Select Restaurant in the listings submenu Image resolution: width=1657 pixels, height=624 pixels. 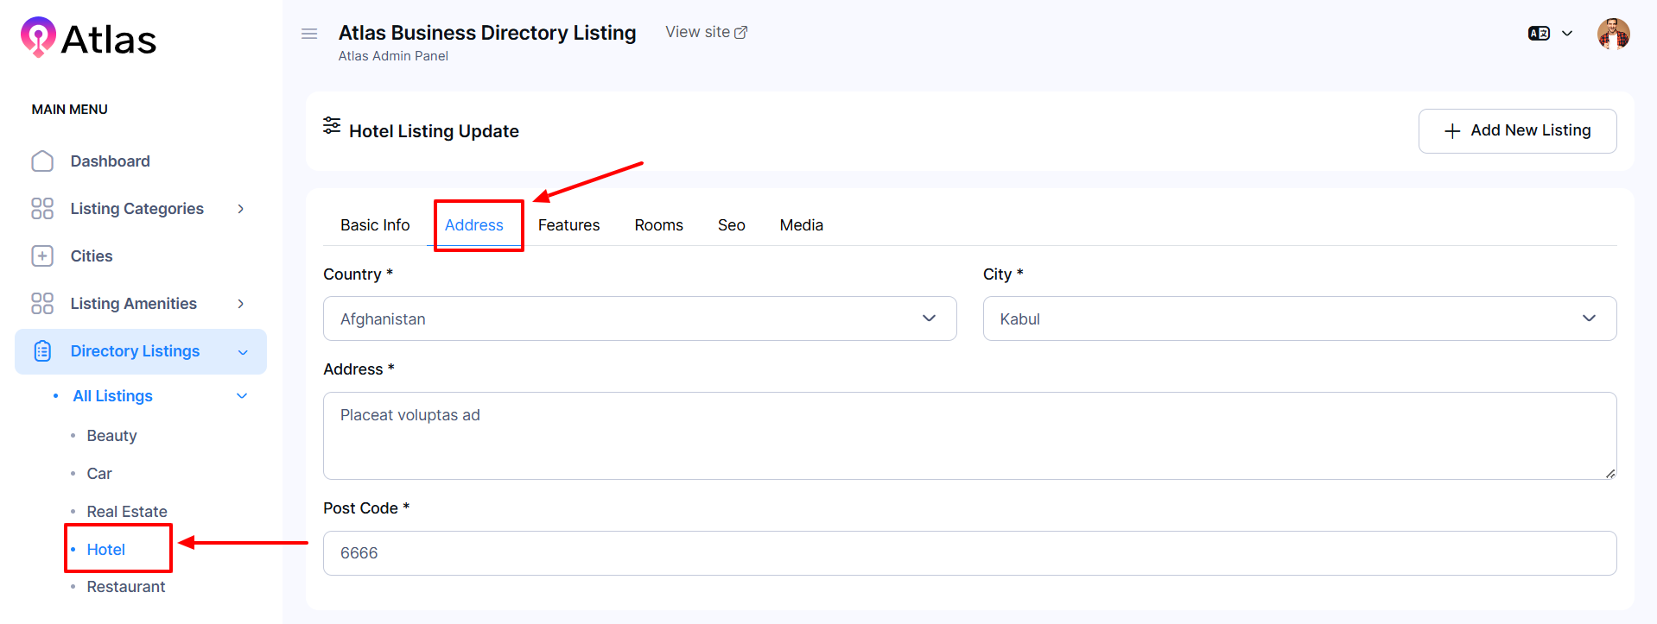coord(126,587)
